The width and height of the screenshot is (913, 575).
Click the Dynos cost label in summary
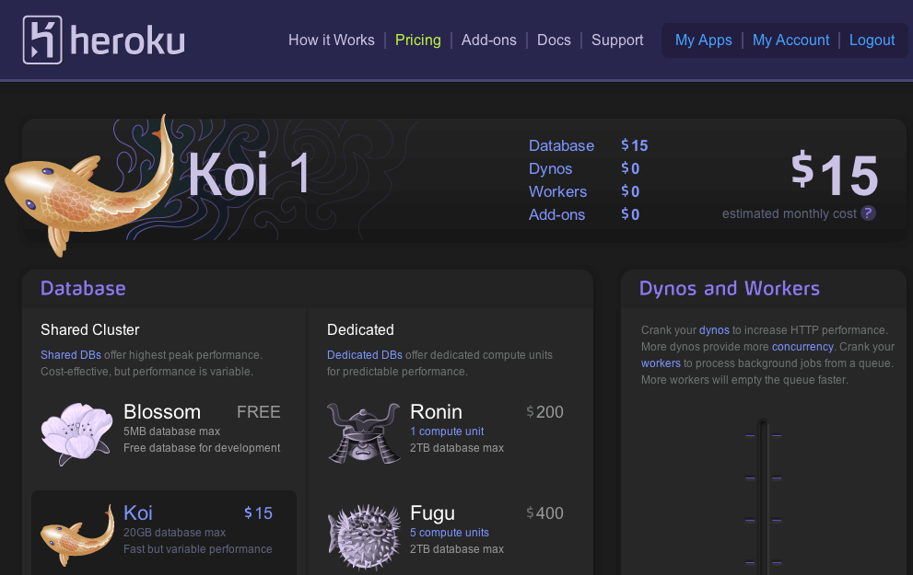(x=550, y=168)
